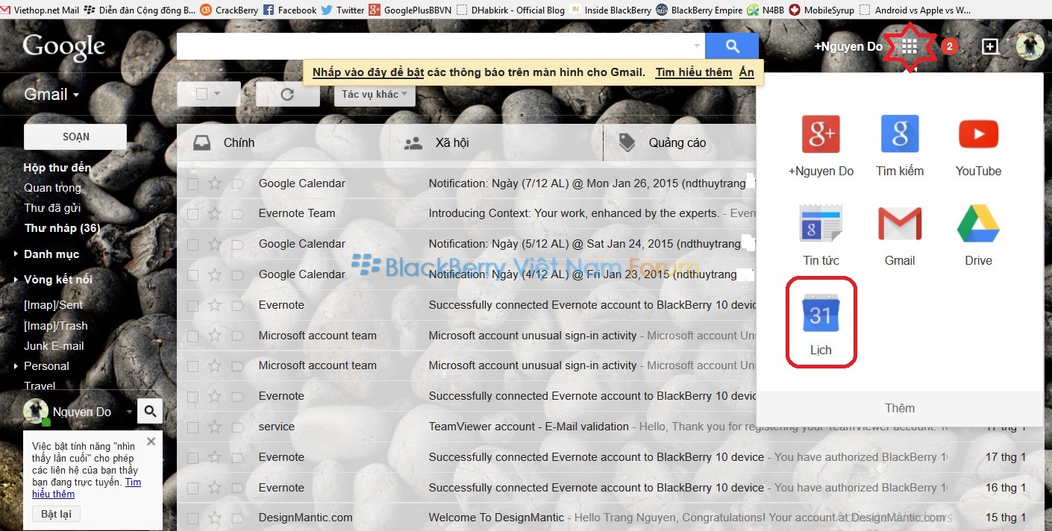Open Google+ app labeled +Nguyen Do
This screenshot has width=1052, height=531.
[821, 145]
